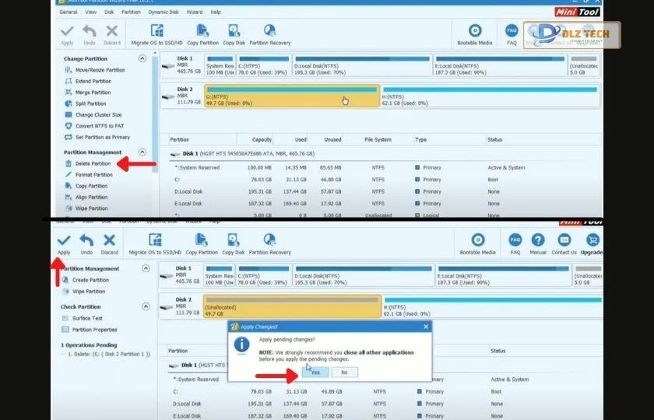Select D:Local Disk block in upper disk map

tap(362, 65)
